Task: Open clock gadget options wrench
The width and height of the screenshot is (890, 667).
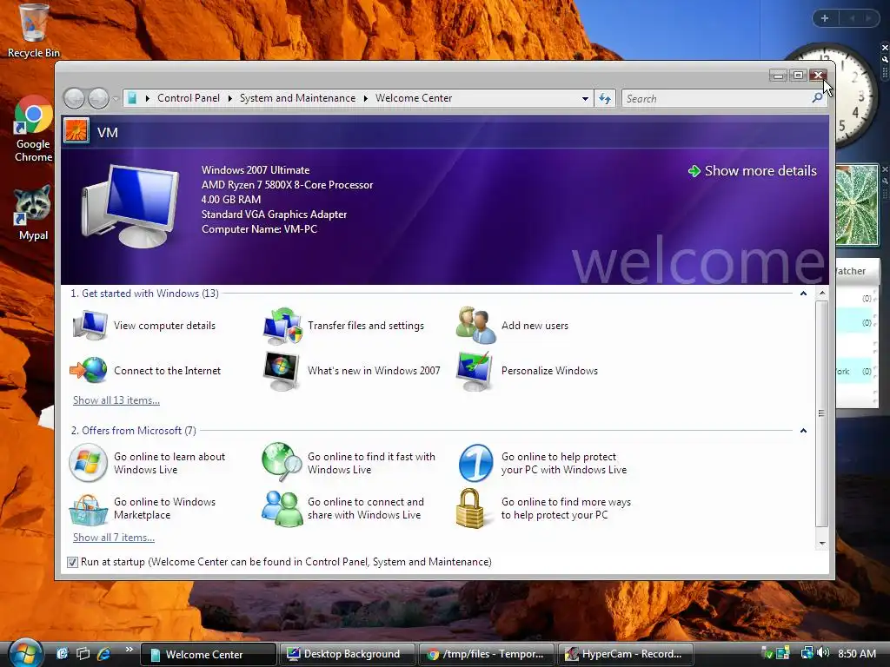Action: point(884,59)
